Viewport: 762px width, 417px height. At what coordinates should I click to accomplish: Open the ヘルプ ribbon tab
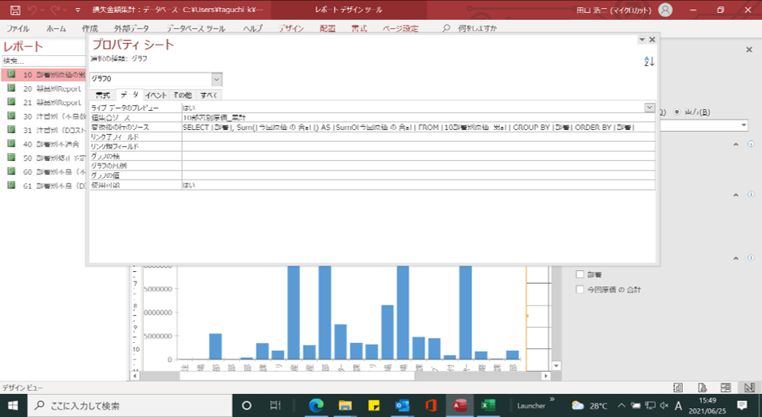click(252, 29)
